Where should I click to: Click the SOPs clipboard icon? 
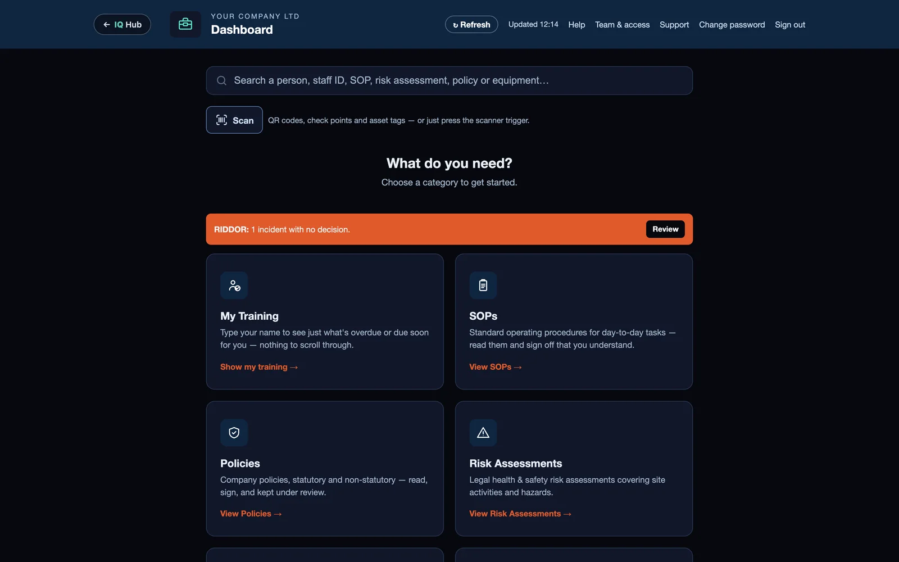coord(483,285)
